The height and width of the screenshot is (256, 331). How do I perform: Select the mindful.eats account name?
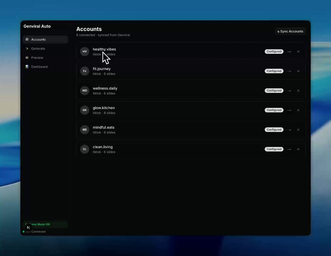(x=103, y=127)
